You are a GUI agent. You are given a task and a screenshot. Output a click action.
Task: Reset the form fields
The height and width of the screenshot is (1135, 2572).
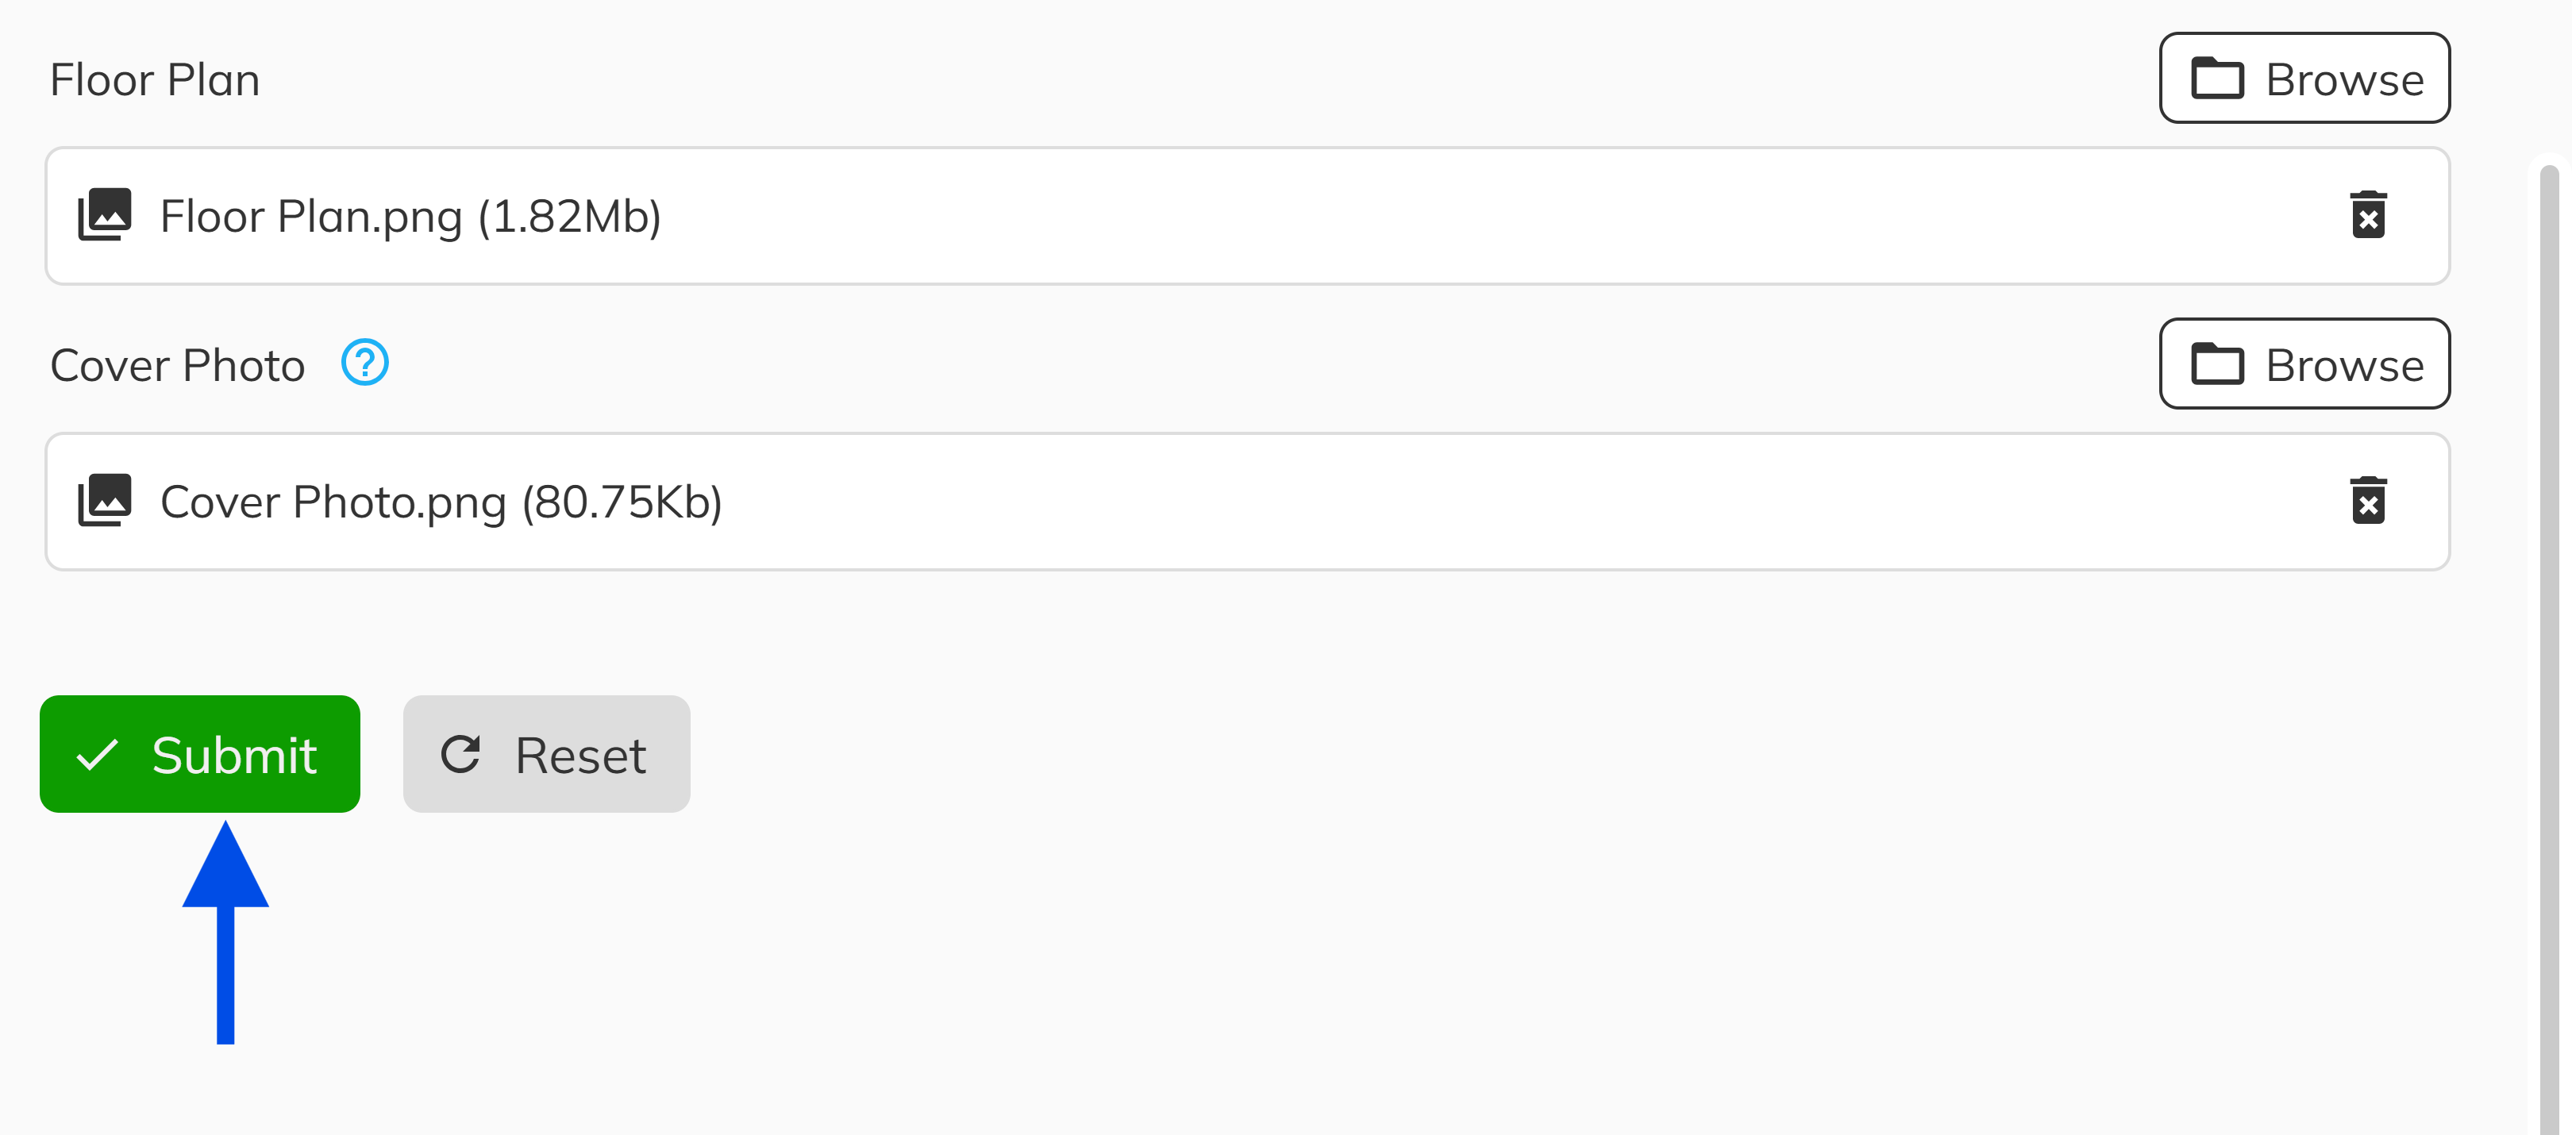coord(546,755)
